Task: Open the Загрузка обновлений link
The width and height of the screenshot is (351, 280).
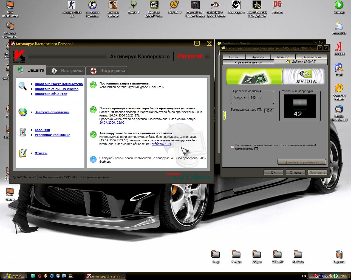Action: (52, 112)
